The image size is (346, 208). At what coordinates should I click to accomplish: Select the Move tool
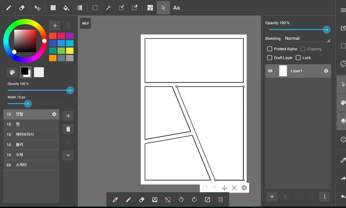tap(38, 8)
